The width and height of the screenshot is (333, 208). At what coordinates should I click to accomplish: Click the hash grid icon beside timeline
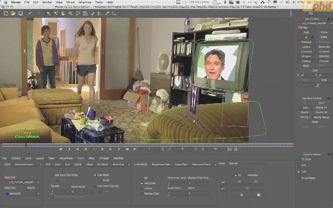pyautogui.click(x=236, y=149)
